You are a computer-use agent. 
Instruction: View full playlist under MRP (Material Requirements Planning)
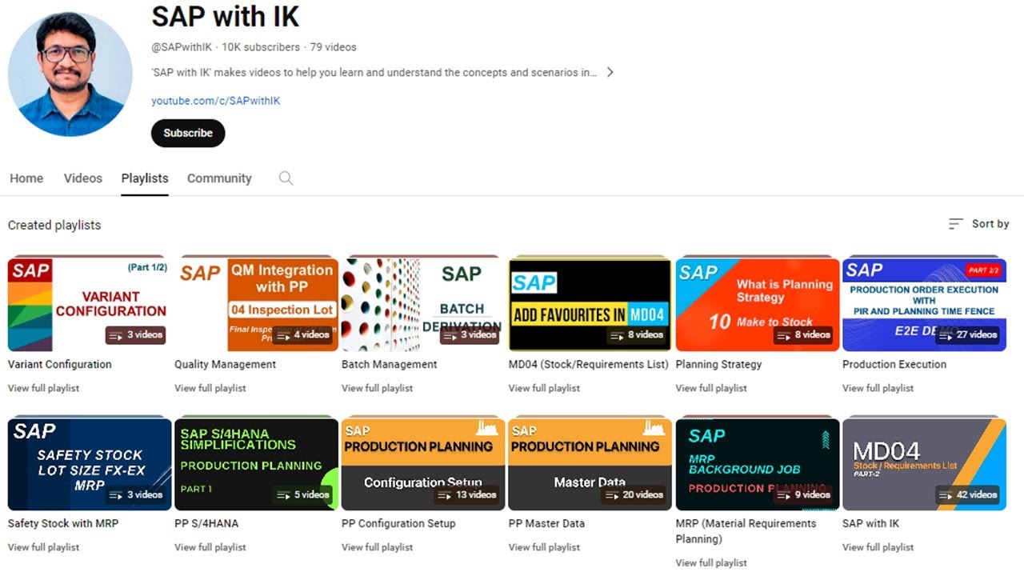tap(711, 563)
